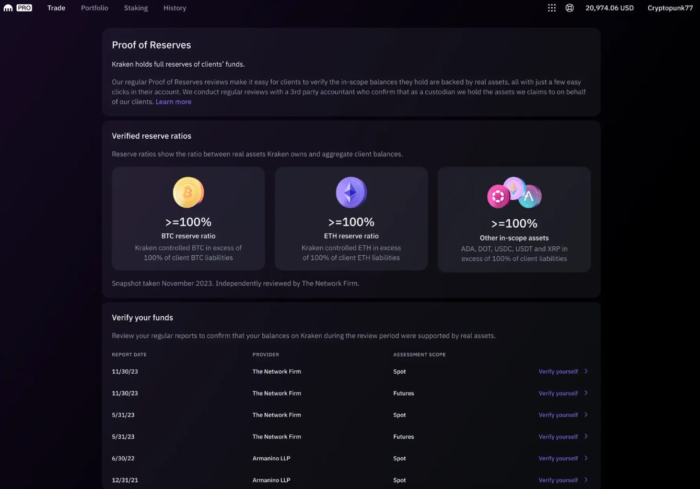Verify yourself for 12/31/21 Armanino report

pyautogui.click(x=558, y=480)
